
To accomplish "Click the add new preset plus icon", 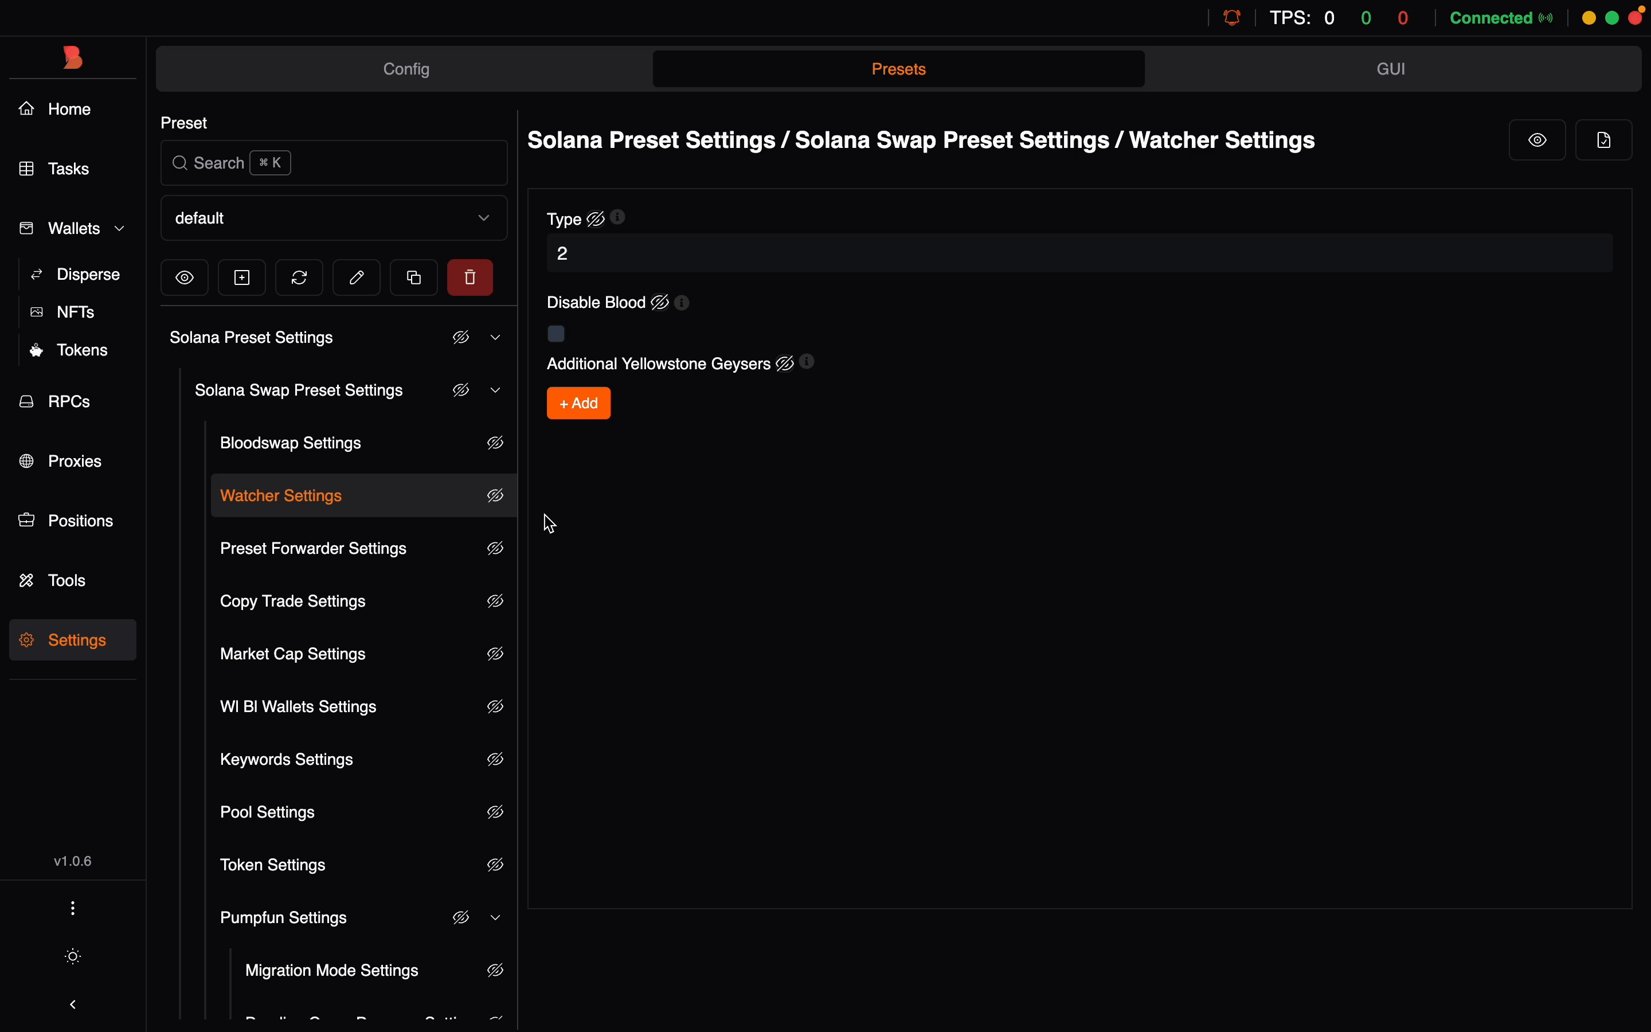I will [x=242, y=278].
